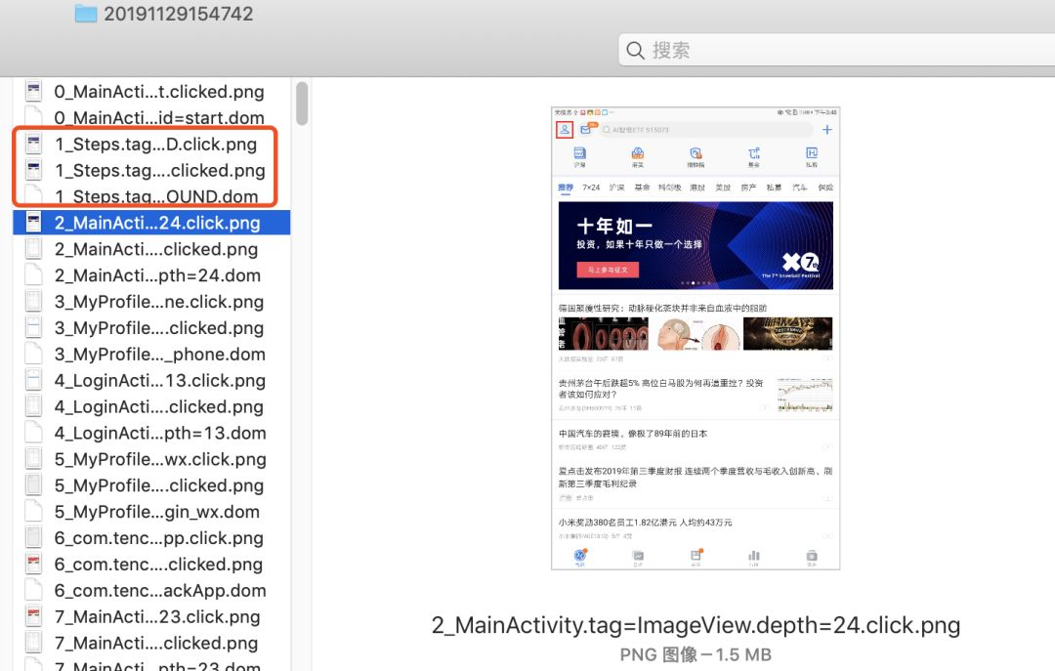Select highlighted file 2_MainActi...24.click.png

[x=151, y=223]
